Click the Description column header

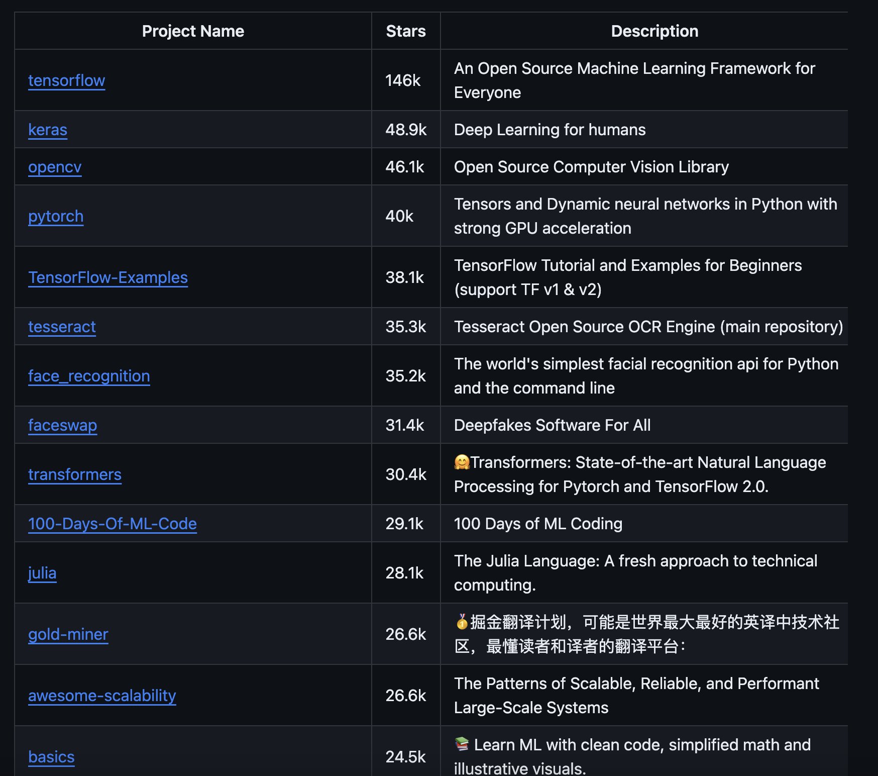(654, 31)
